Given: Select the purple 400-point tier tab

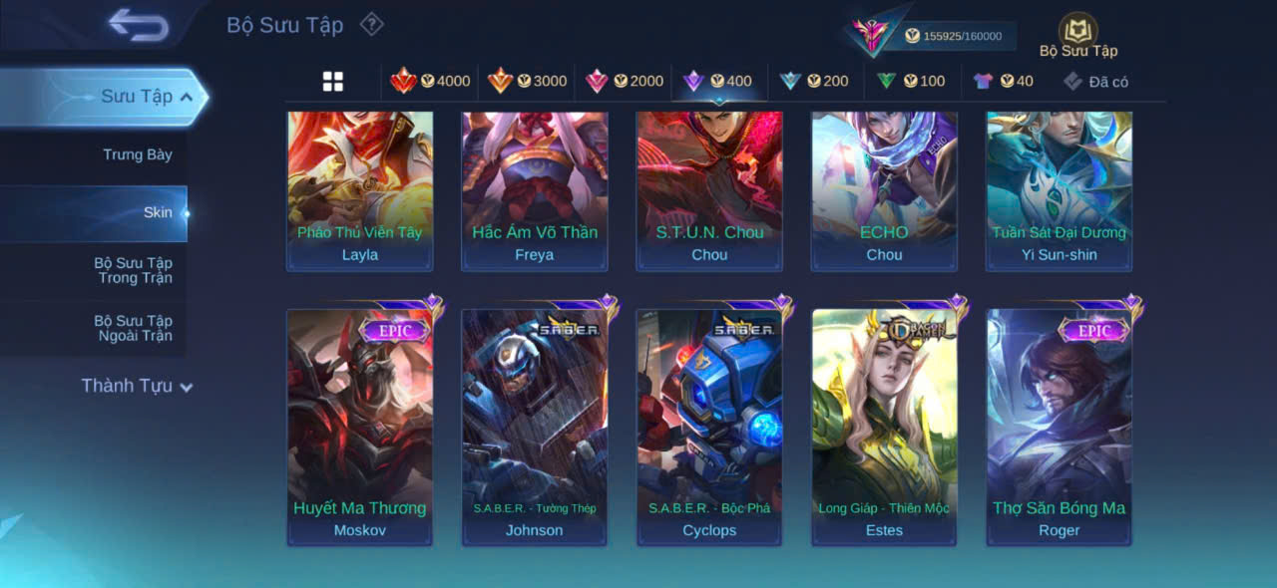Looking at the screenshot, I should click(717, 81).
